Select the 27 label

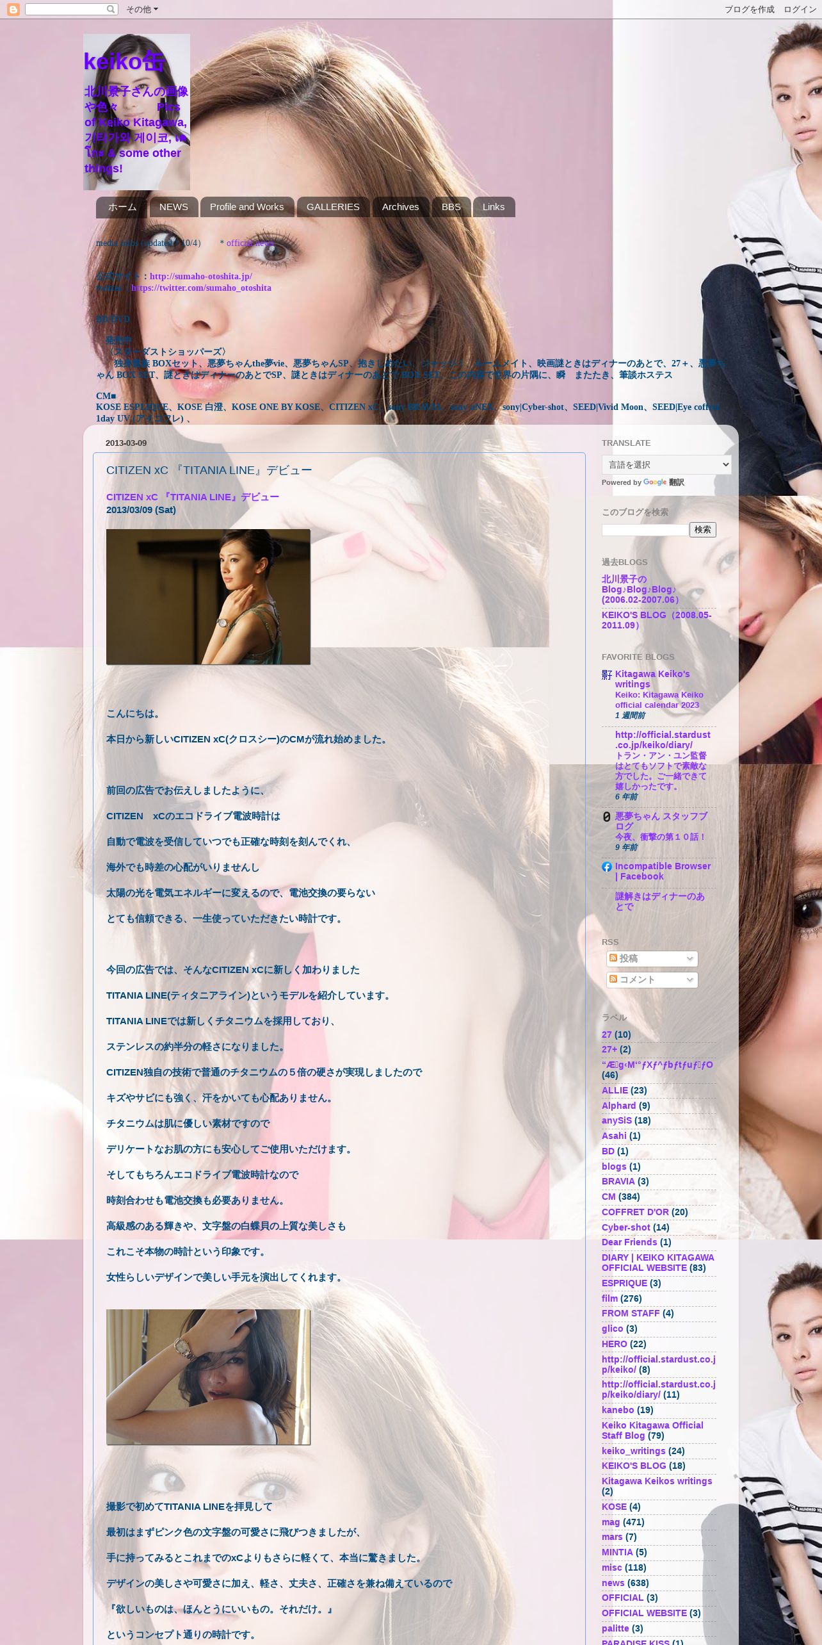pyautogui.click(x=607, y=1035)
